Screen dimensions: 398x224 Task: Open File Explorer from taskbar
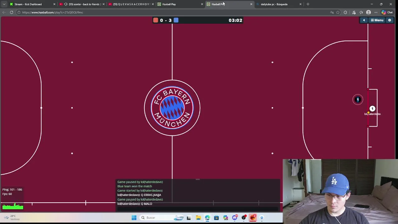click(198, 217)
